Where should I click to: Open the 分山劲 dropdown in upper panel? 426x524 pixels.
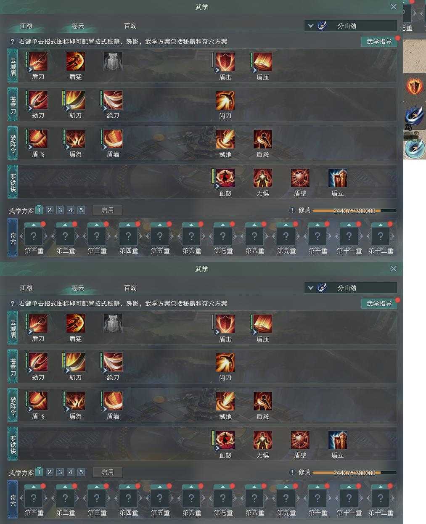(351, 26)
